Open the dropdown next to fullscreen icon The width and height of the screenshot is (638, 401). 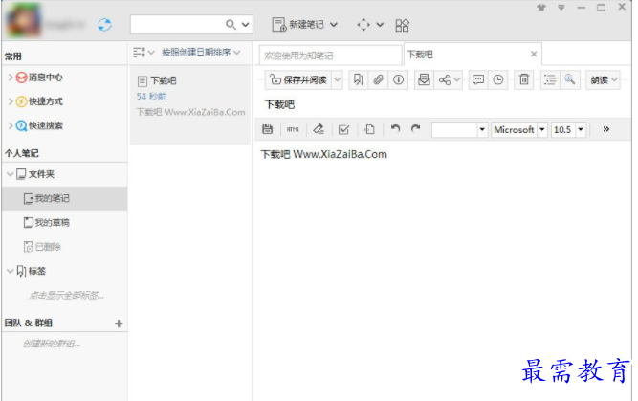[380, 25]
